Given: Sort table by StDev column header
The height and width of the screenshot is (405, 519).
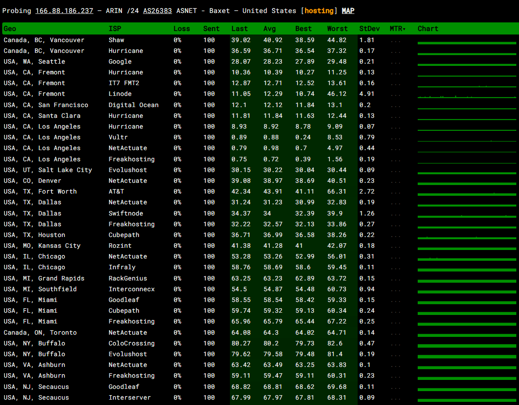Looking at the screenshot, I should (x=369, y=29).
